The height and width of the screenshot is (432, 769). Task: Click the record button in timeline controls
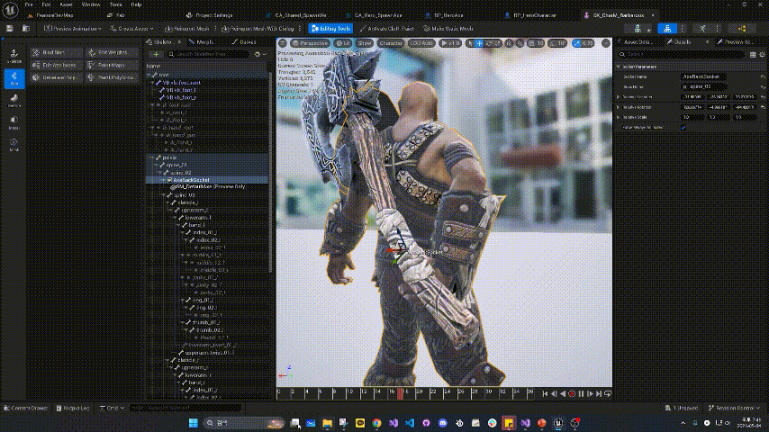click(x=572, y=394)
